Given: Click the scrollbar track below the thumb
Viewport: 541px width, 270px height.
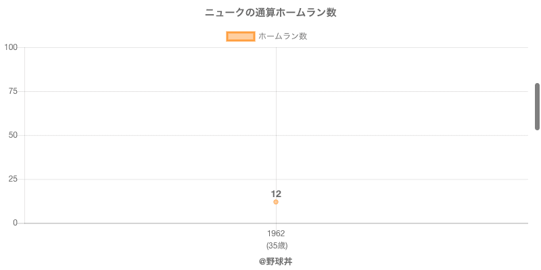Looking at the screenshot, I should 537,200.
